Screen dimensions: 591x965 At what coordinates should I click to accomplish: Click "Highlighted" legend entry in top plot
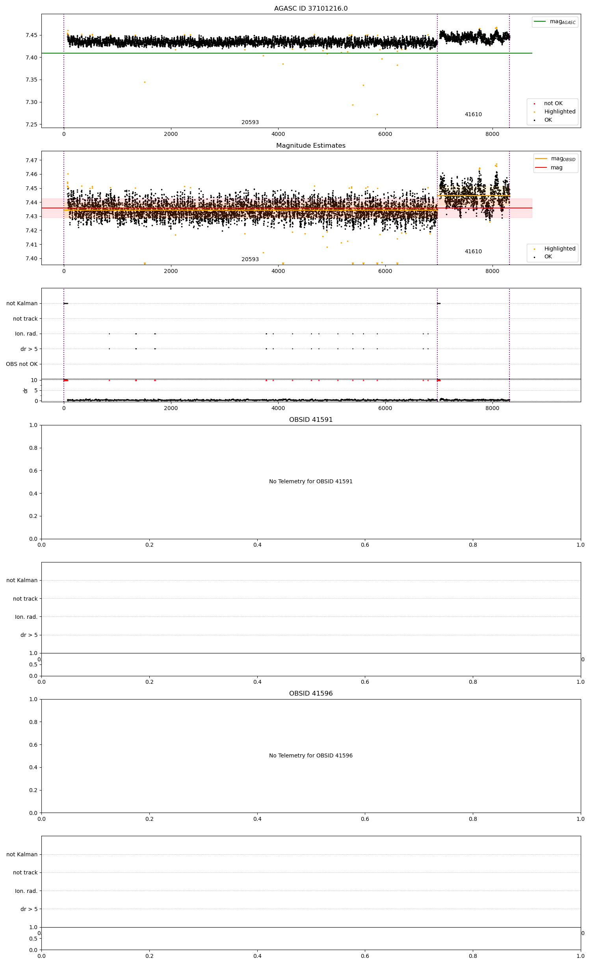[x=560, y=112]
